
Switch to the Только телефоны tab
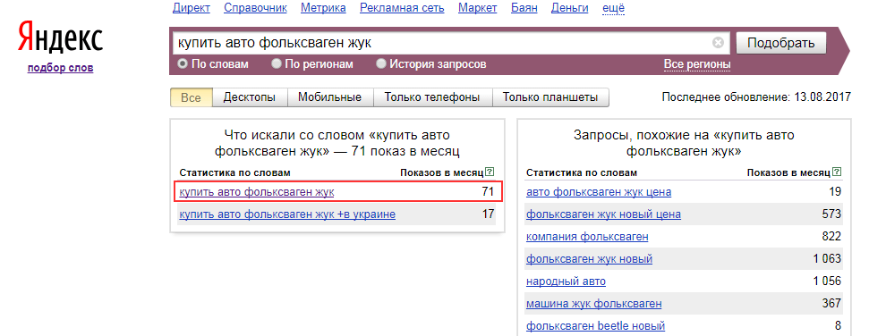[x=432, y=97]
